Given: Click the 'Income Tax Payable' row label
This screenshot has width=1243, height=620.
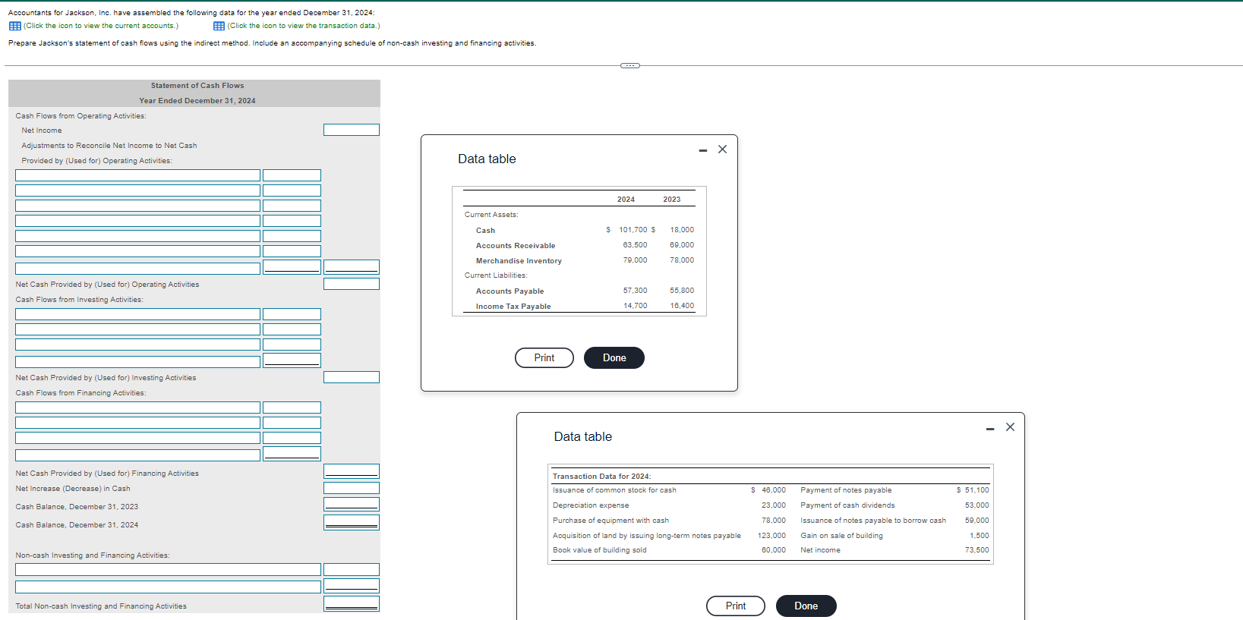Looking at the screenshot, I should pos(513,307).
